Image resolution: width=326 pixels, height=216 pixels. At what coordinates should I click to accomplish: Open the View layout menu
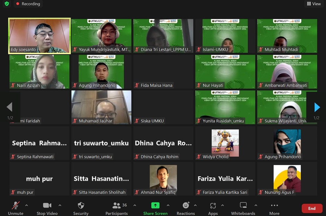[x=314, y=4]
